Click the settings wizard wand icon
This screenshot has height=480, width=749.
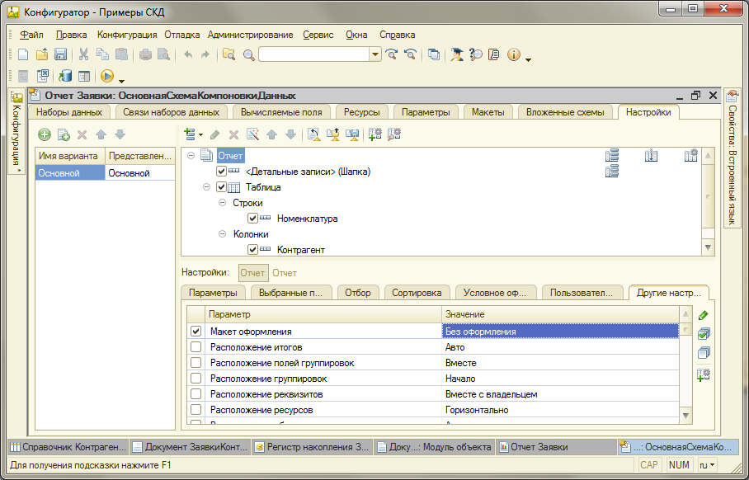252,134
